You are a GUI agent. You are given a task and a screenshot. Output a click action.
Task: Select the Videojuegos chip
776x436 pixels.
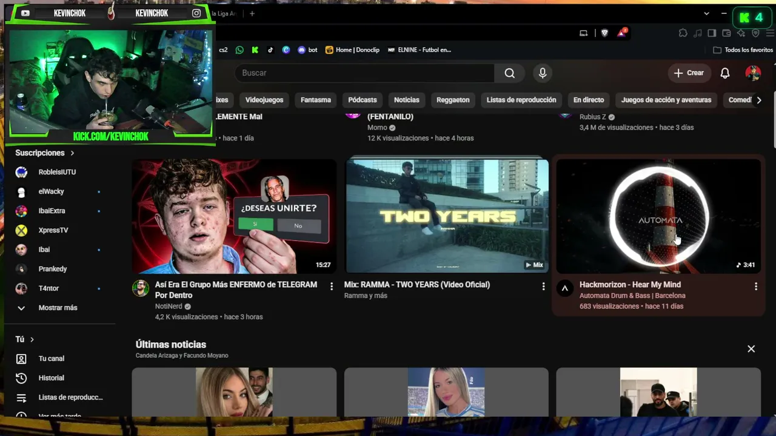(264, 100)
